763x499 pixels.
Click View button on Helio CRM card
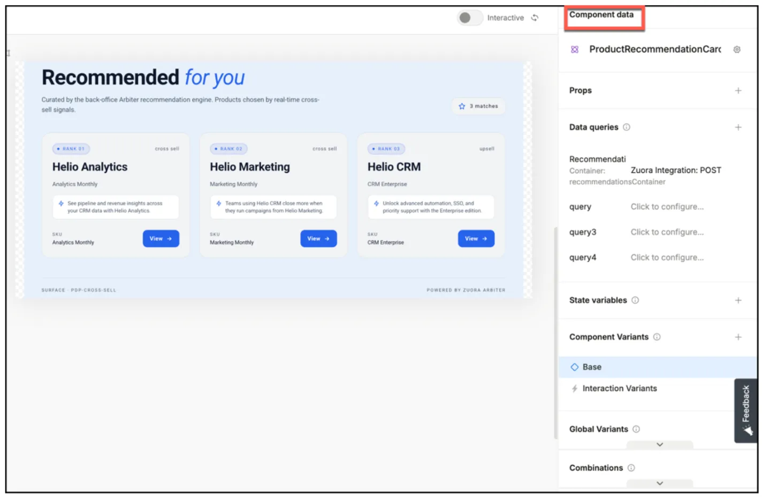tap(476, 239)
